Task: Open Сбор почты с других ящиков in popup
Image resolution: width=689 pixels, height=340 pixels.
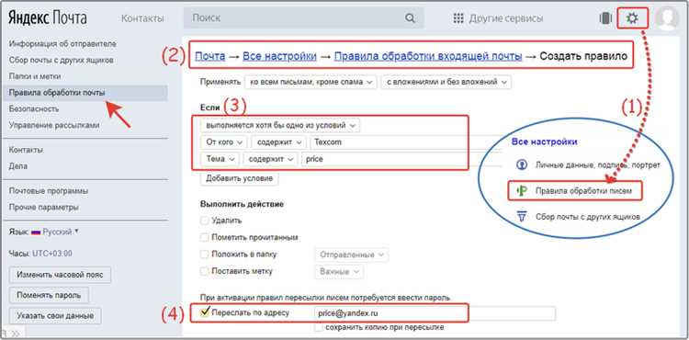Action: [x=588, y=217]
